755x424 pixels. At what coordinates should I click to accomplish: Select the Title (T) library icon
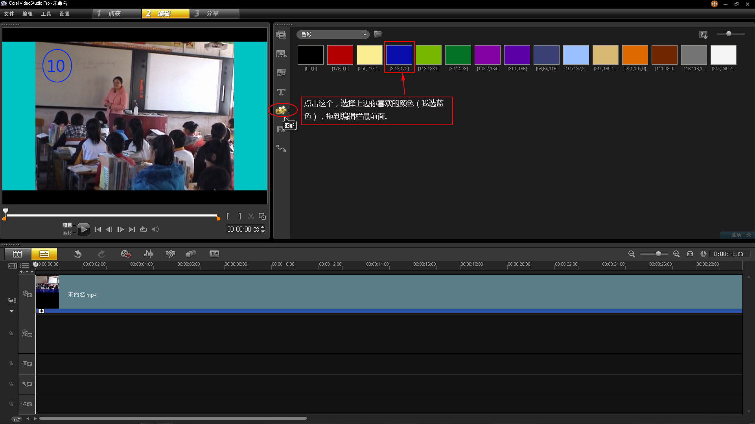pyautogui.click(x=281, y=92)
